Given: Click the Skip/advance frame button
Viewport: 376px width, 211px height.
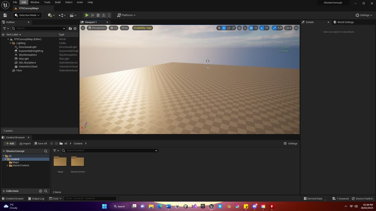Looking at the screenshot, I should point(93,15).
